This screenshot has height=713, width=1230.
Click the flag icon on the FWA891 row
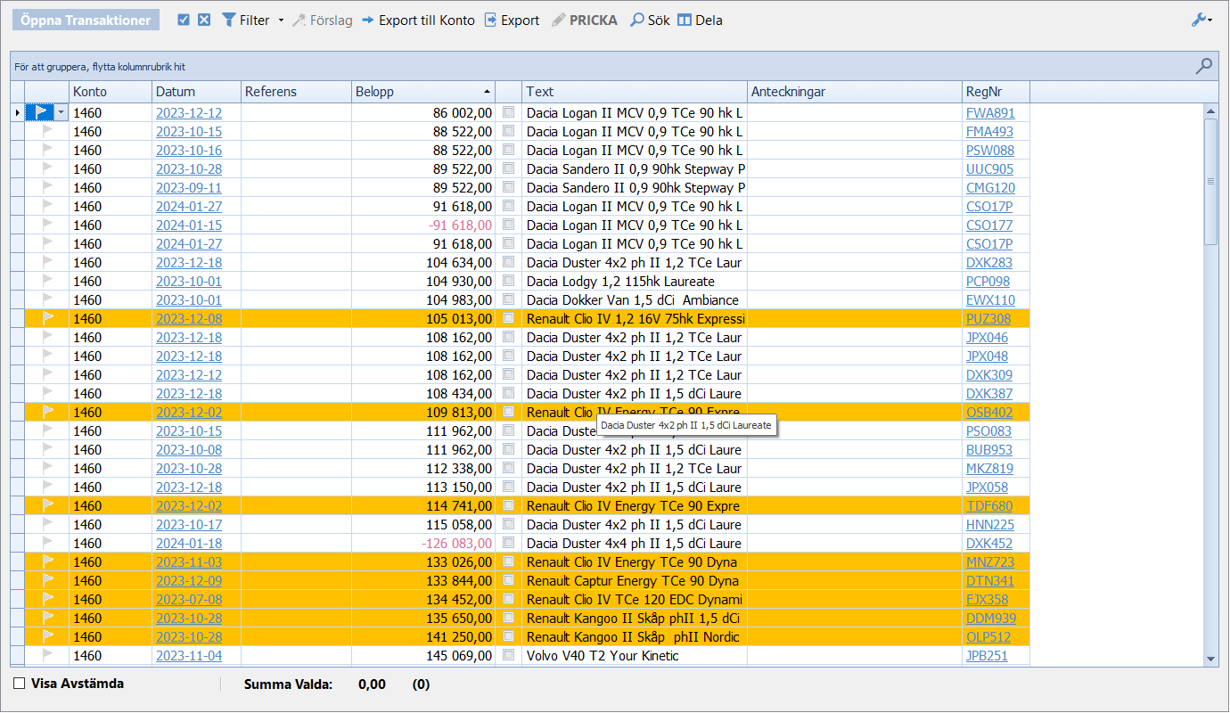point(41,112)
